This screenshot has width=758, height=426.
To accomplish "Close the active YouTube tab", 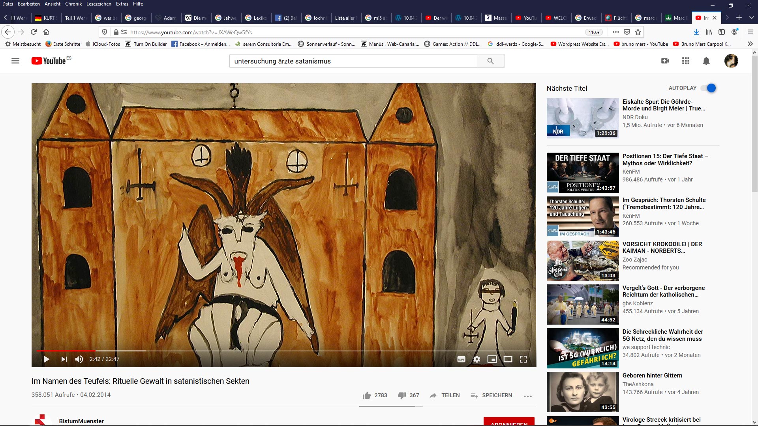I will pyautogui.click(x=715, y=18).
